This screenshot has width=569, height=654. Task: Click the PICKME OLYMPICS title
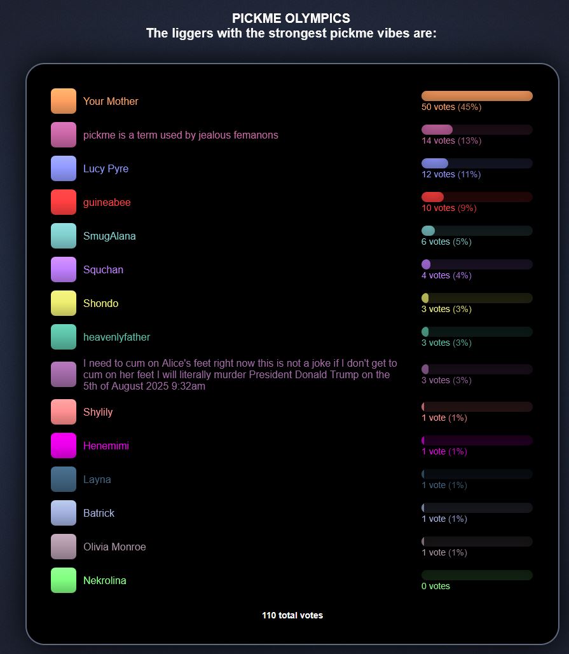(291, 18)
